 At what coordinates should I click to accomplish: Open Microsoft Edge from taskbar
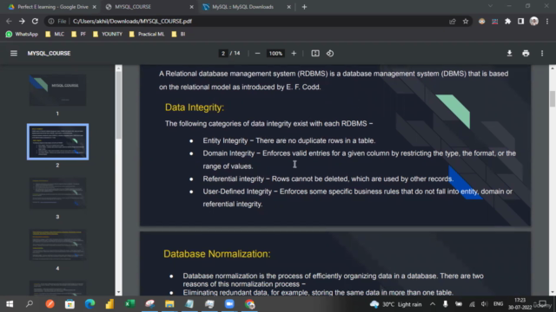coord(89,304)
